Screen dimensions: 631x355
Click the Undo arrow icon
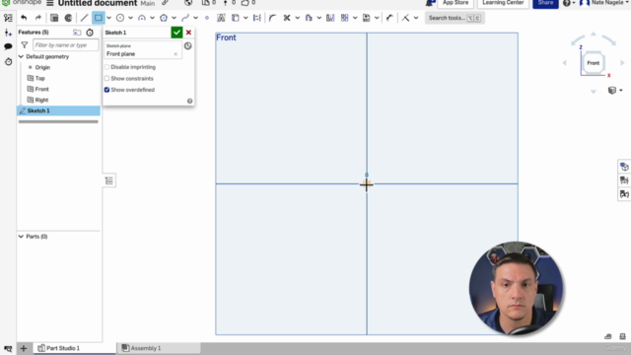[x=24, y=18]
